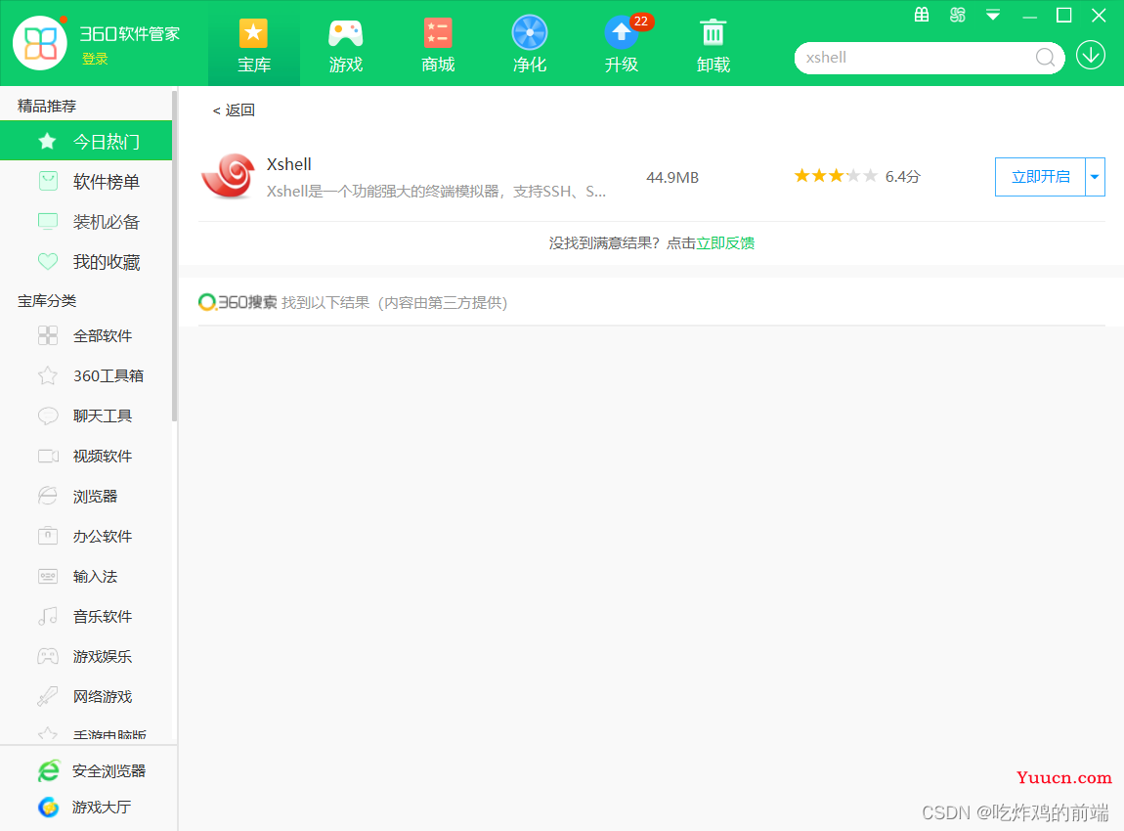The width and height of the screenshot is (1124, 831).
Task: Select the 全部软件 category
Action: 86,335
